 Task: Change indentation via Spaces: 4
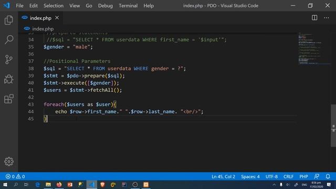(x=250, y=176)
